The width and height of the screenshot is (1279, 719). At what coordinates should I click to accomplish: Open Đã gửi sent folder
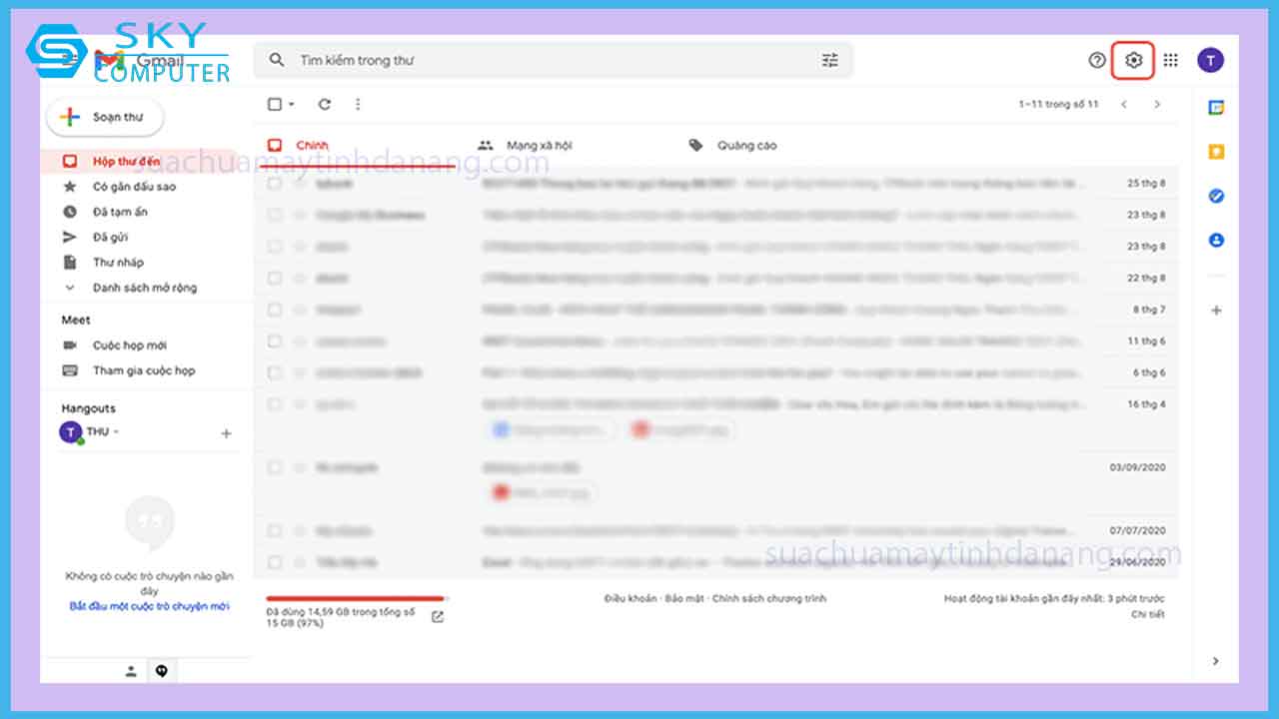[110, 237]
